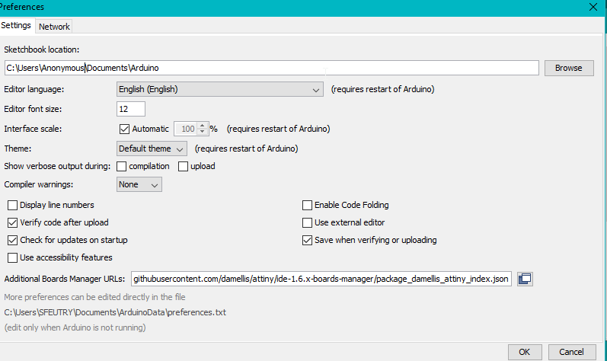Enable verbose output during upload
607x361 pixels.
[183, 166]
